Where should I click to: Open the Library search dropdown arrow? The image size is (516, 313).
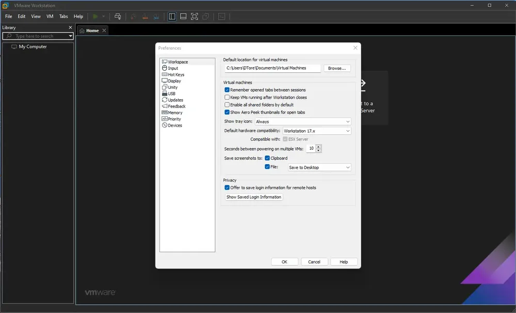tap(70, 36)
